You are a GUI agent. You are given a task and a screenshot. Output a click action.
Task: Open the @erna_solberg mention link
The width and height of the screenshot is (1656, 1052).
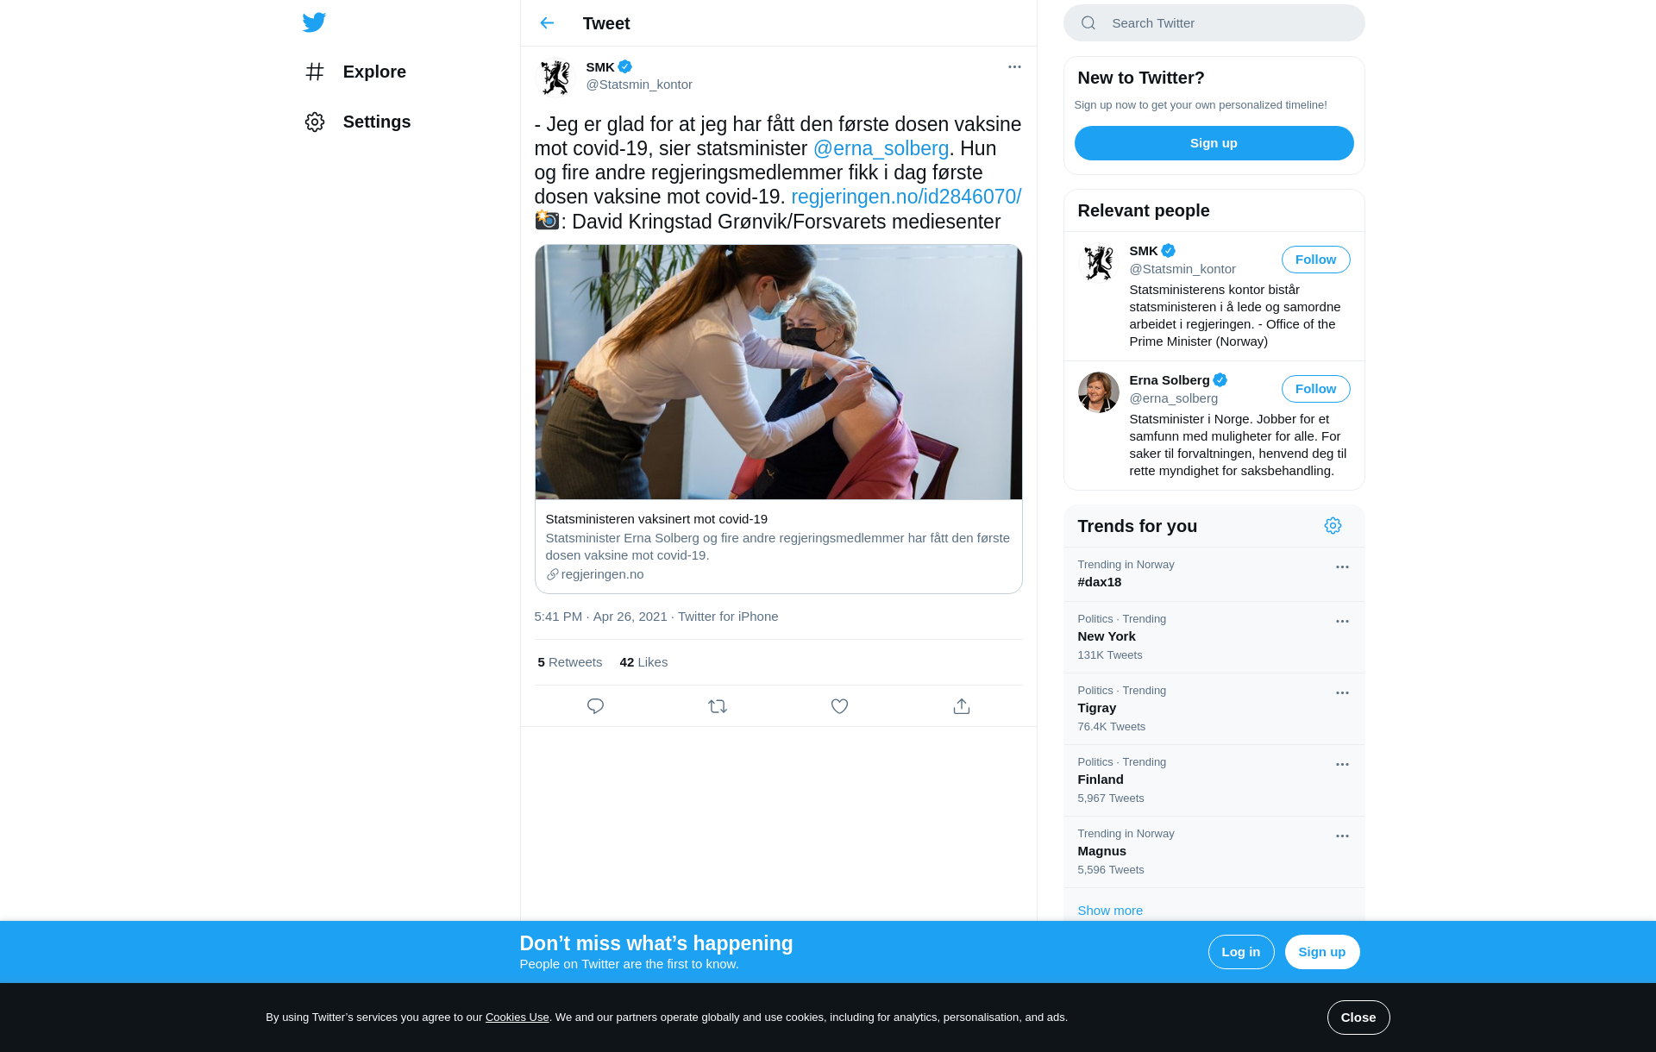tap(881, 148)
